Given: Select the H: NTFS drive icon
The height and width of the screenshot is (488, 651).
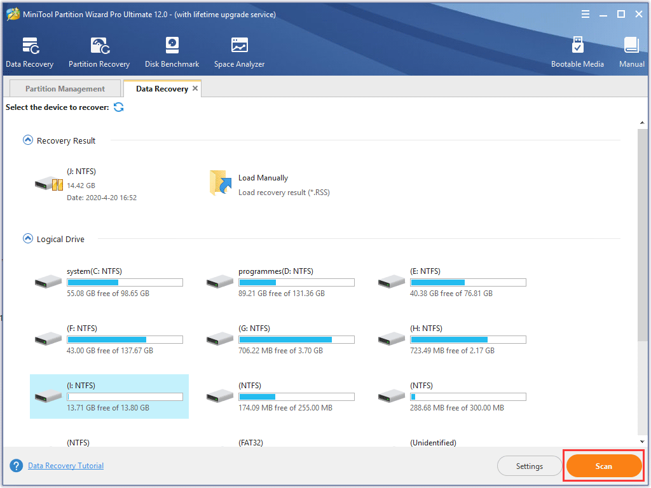Looking at the screenshot, I should (392, 339).
